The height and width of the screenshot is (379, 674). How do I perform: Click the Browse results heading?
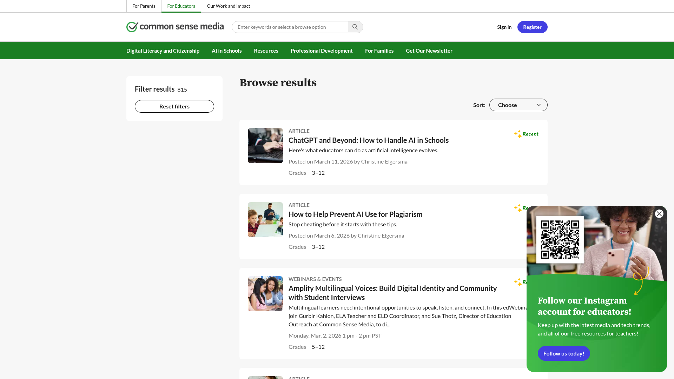(x=278, y=82)
